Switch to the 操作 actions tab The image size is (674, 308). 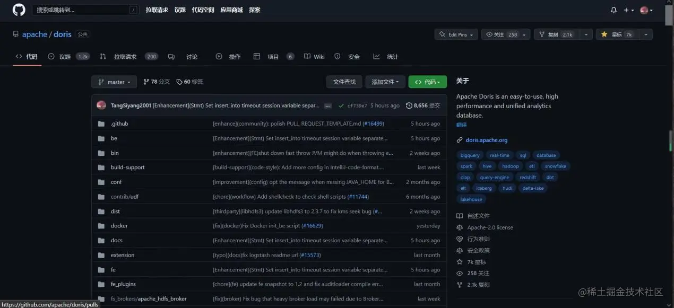pos(228,57)
